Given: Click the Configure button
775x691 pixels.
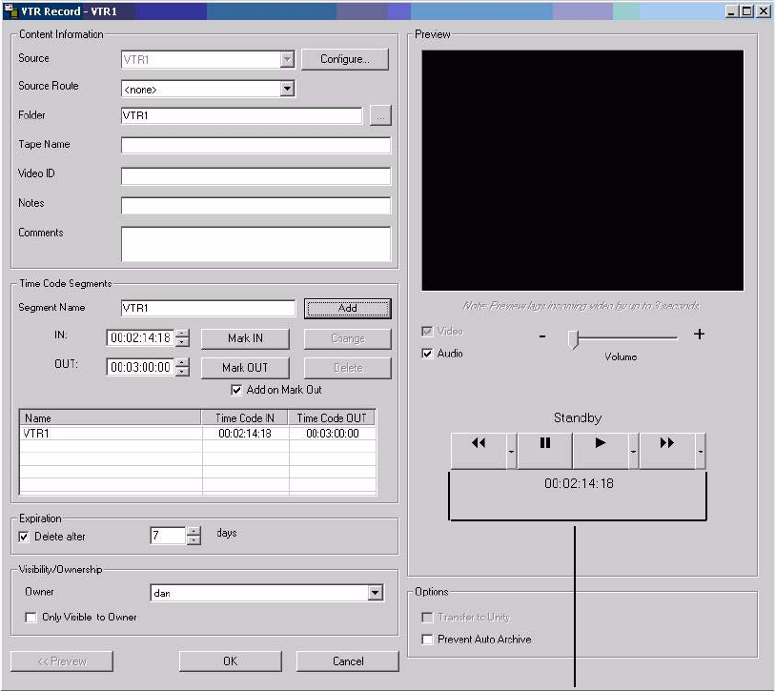Looking at the screenshot, I should [x=344, y=59].
